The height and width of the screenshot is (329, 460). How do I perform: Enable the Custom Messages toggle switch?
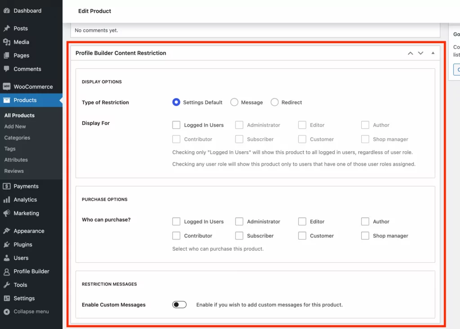point(179,305)
